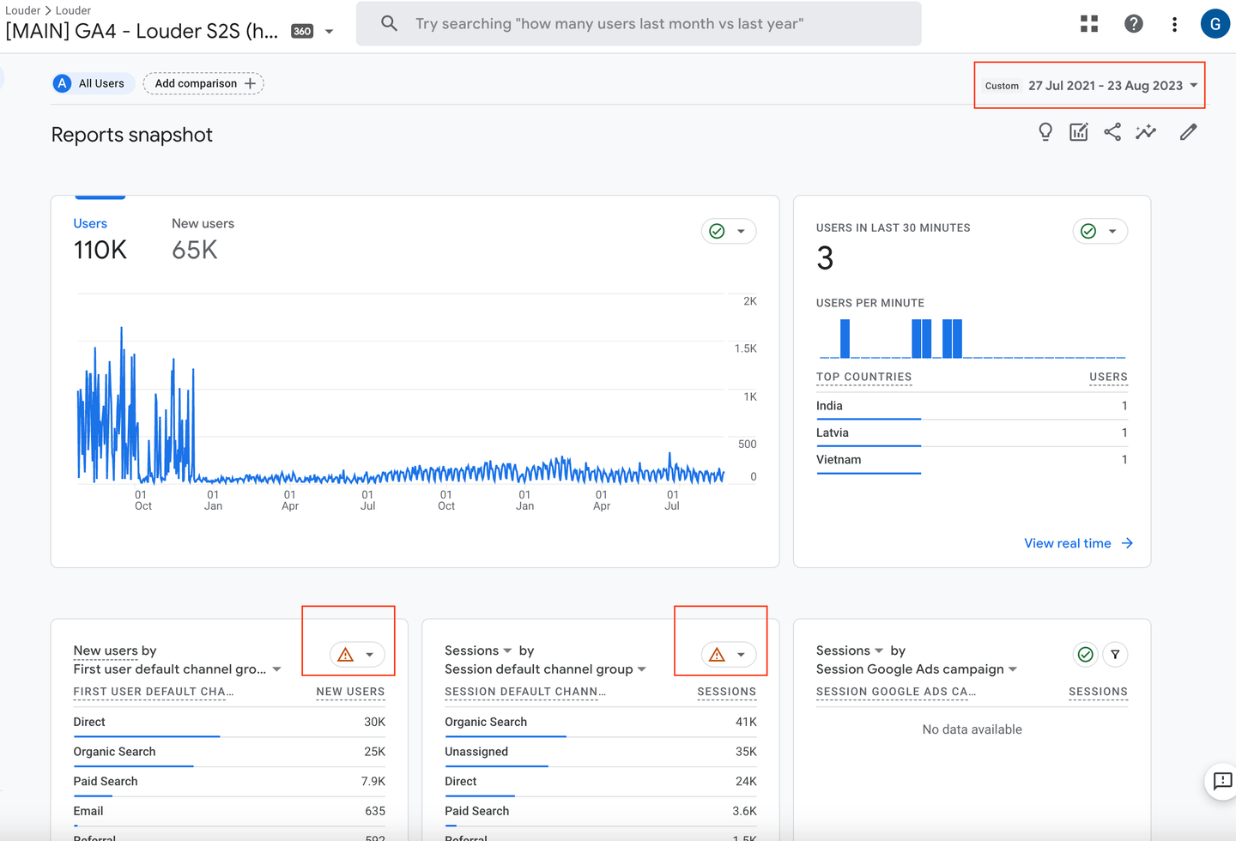The image size is (1236, 841).
Task: Click the help question mark icon
Action: [1133, 24]
